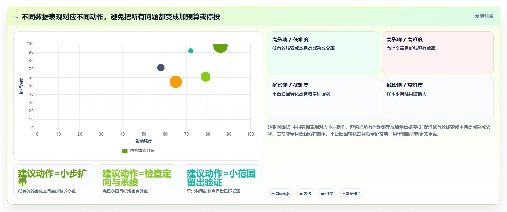Click the 样本少且结果波动大 text

[407, 94]
